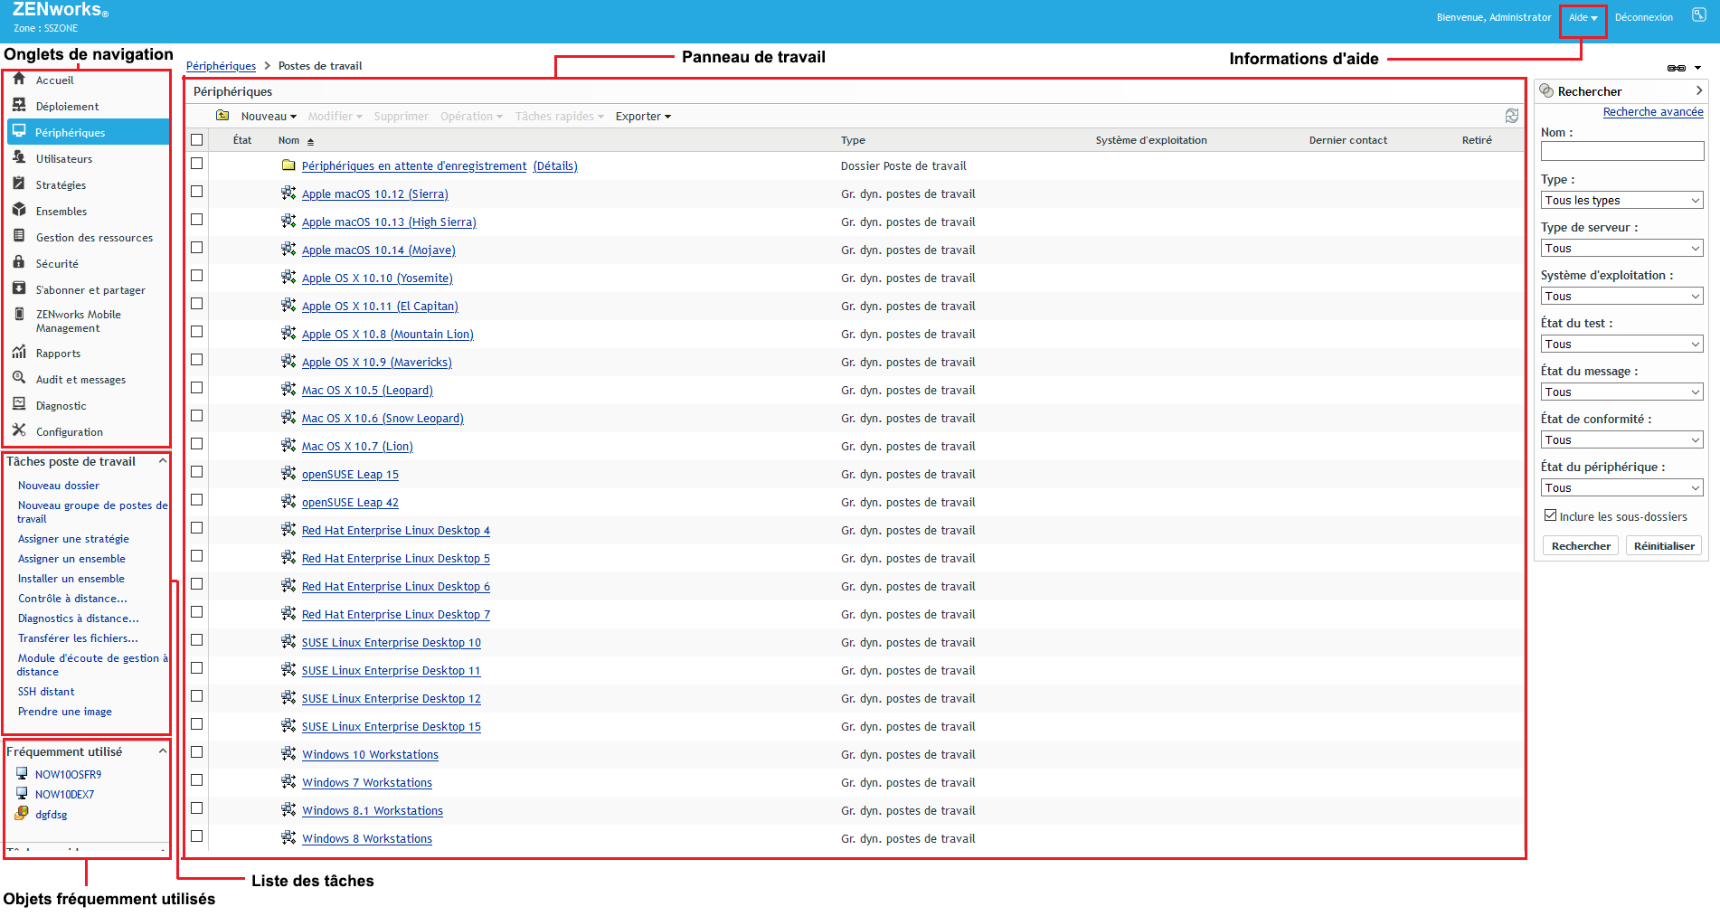The image size is (1720, 916).
Task: Click the search icon in the top-right header
Action: click(x=1699, y=14)
